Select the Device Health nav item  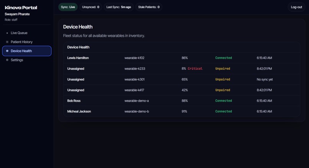tap(27, 51)
